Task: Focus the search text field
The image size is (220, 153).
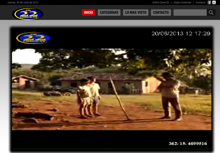Action: (x=190, y=12)
